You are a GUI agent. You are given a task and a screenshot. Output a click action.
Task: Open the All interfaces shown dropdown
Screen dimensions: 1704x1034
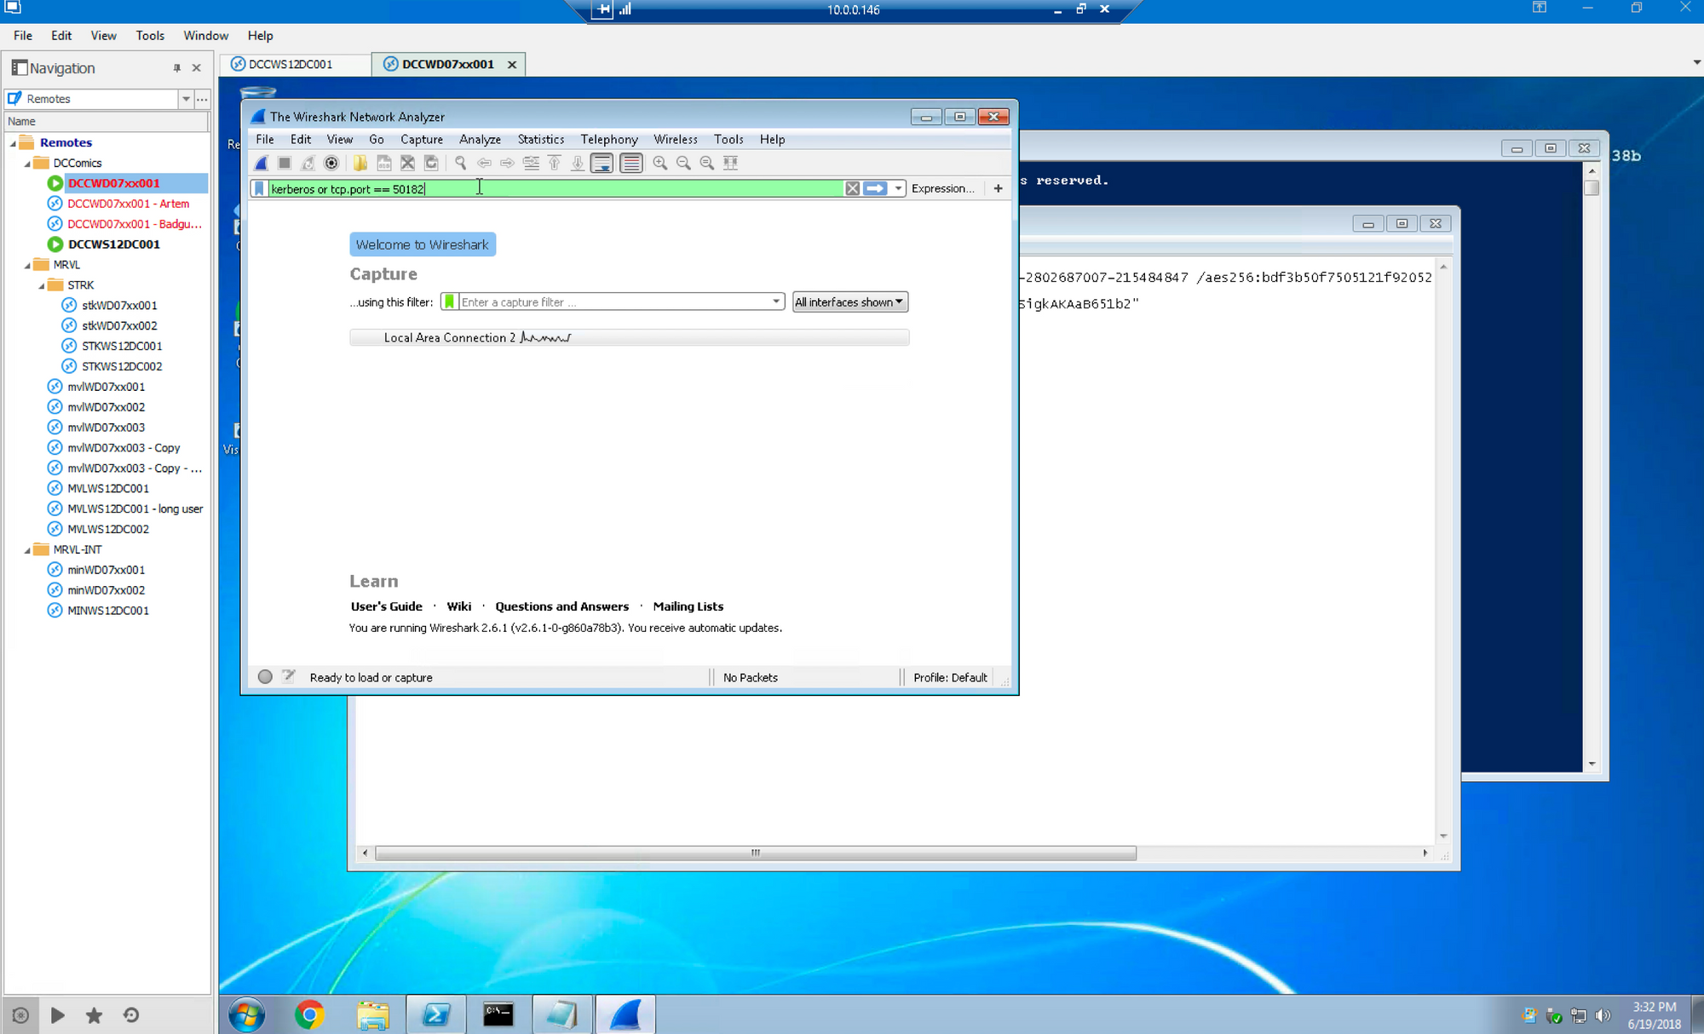tap(849, 302)
